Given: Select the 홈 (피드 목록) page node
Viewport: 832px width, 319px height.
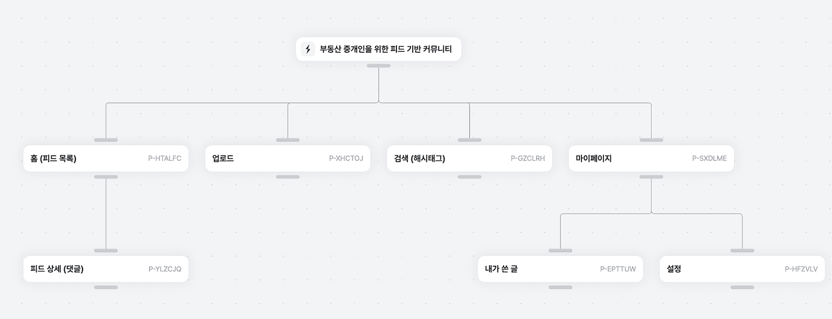Looking at the screenshot, I should tap(106, 158).
